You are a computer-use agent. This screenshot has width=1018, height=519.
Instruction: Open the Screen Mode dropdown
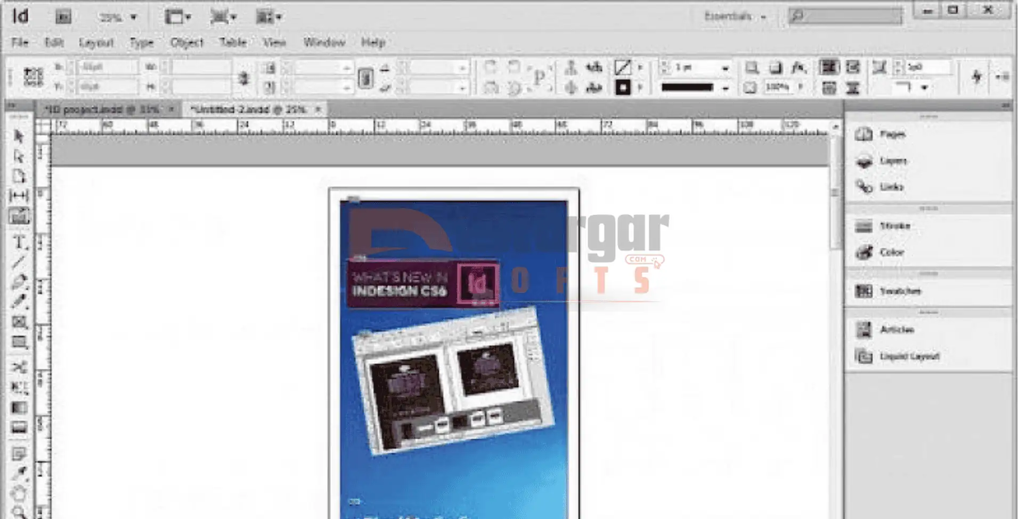pyautogui.click(x=223, y=17)
